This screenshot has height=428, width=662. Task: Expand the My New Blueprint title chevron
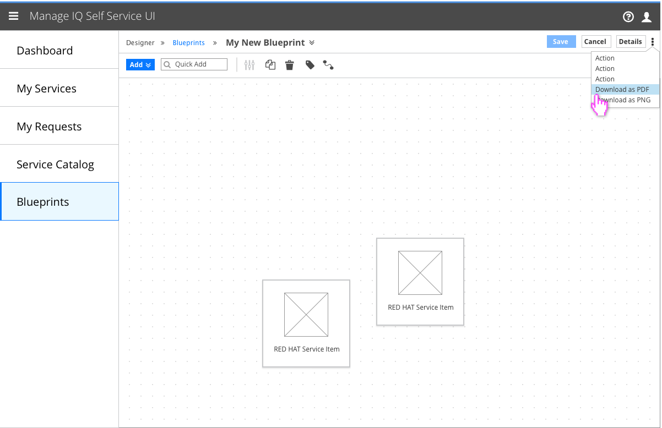312,42
